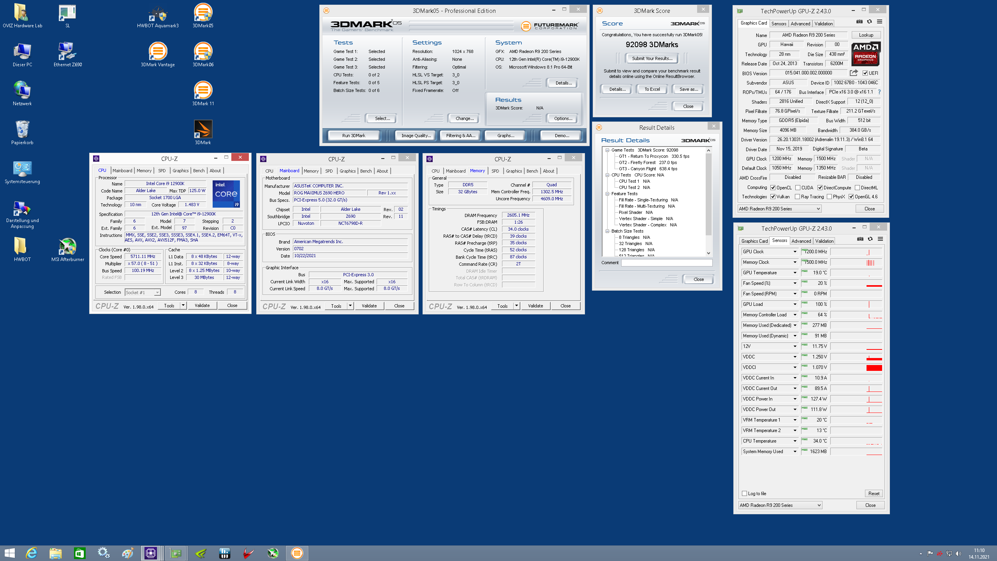Click the To Excel button
Image resolution: width=997 pixels, height=561 pixels.
(652, 89)
